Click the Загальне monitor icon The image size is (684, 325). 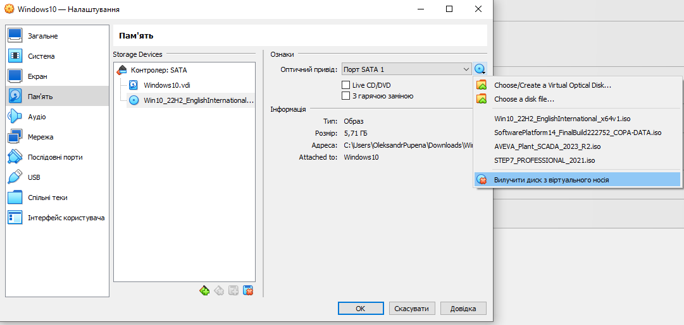click(15, 36)
